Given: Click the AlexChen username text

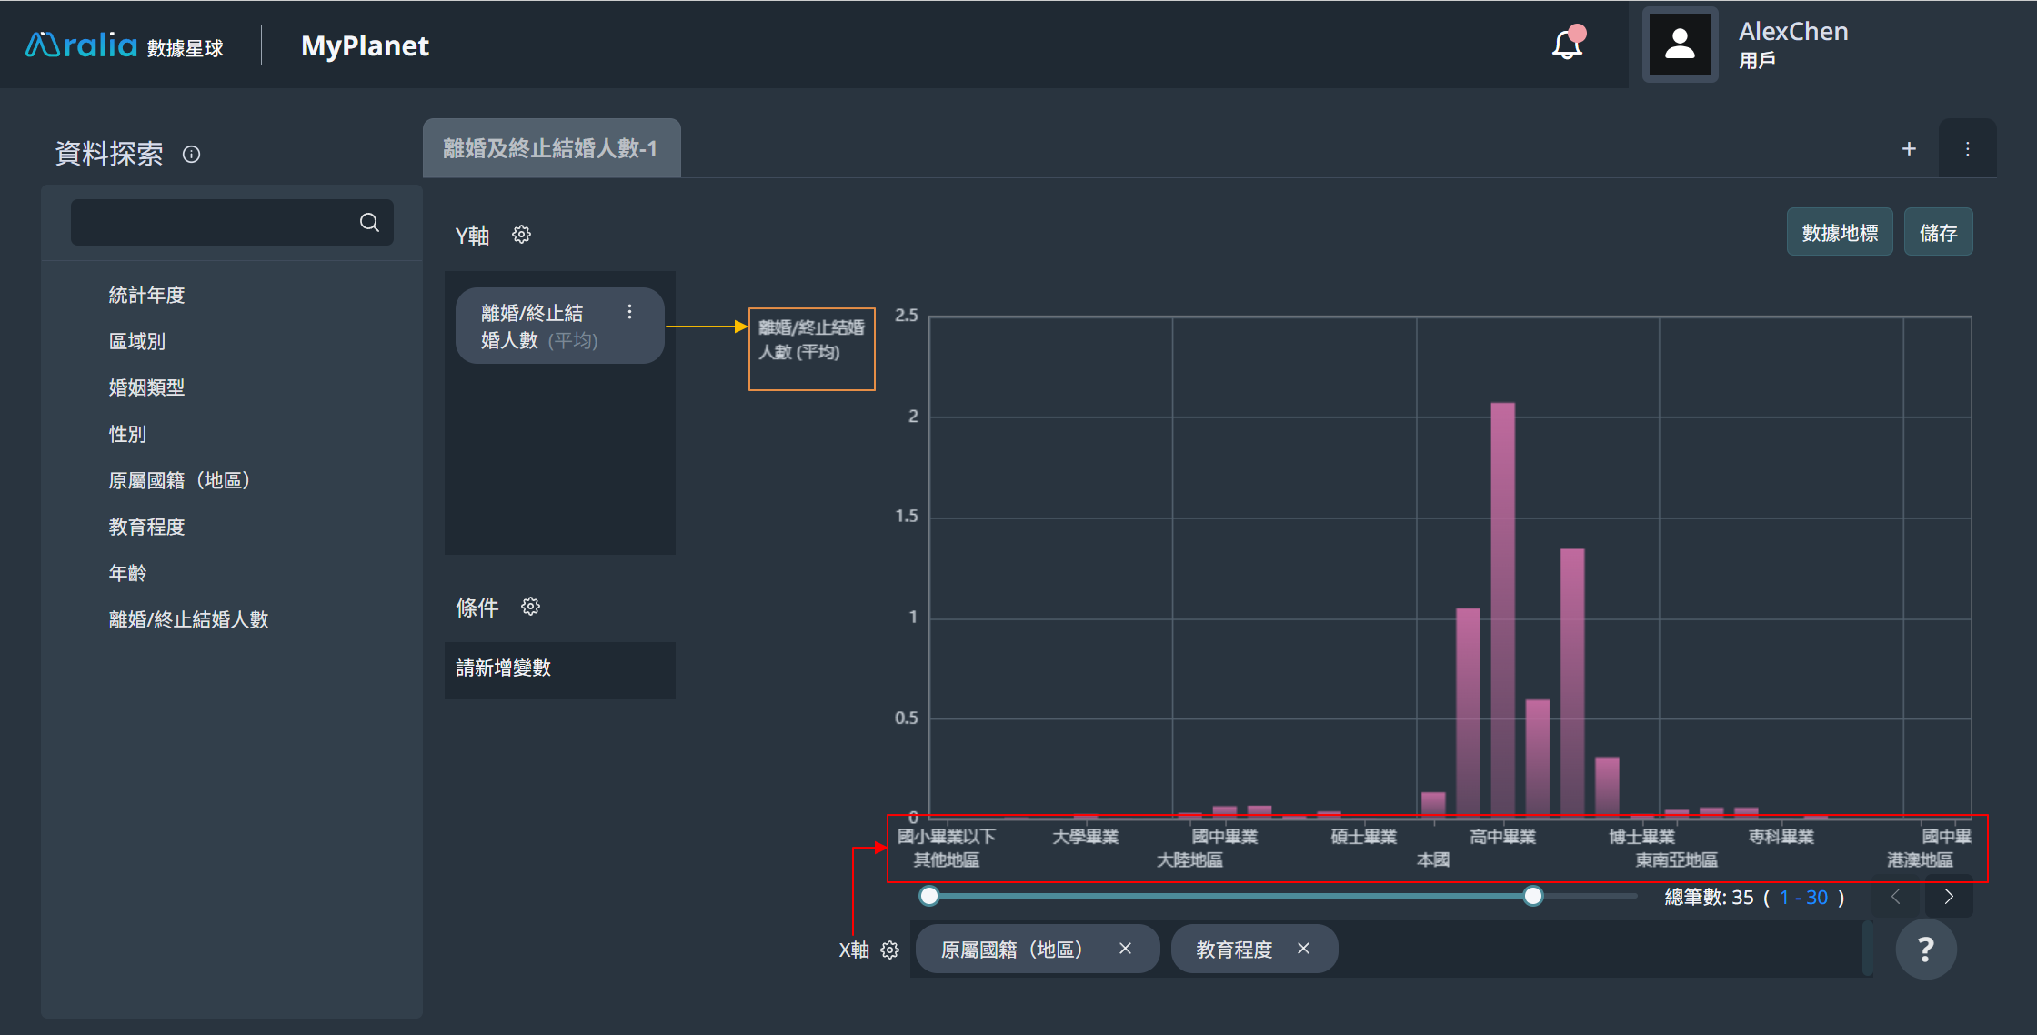Looking at the screenshot, I should (x=1793, y=31).
